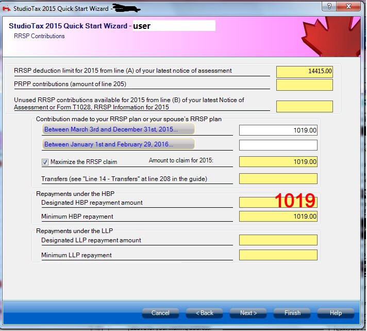The image size is (367, 331).
Task: Click the Transfers amount field
Action: coord(278,179)
